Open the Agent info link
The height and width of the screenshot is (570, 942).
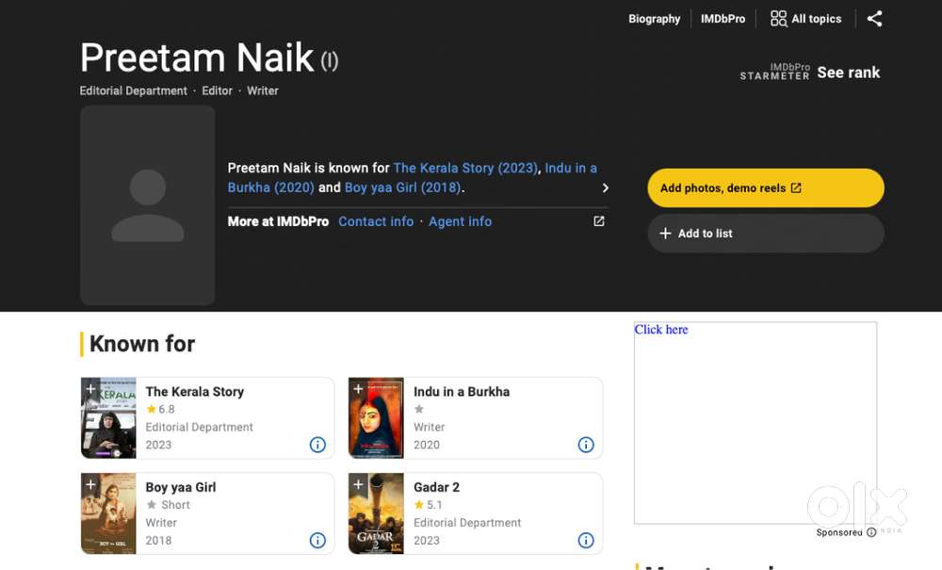coord(460,221)
